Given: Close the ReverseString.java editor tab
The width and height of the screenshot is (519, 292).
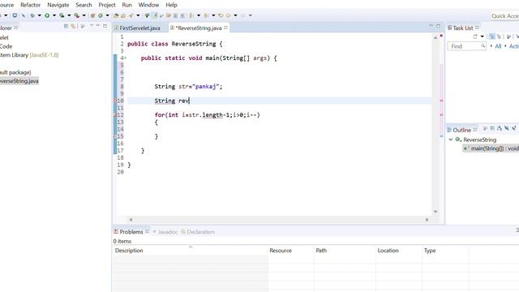Looking at the screenshot, I should (225, 28).
